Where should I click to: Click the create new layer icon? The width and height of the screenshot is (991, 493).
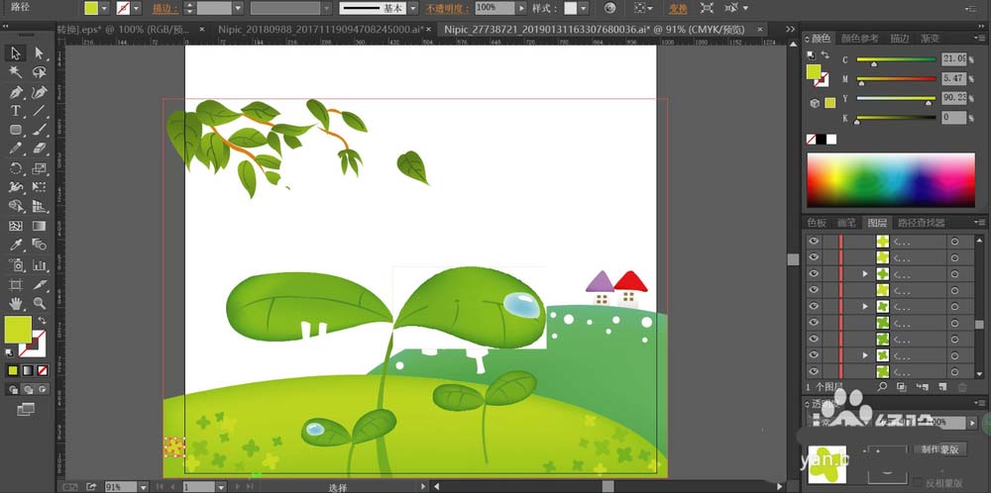tap(942, 386)
